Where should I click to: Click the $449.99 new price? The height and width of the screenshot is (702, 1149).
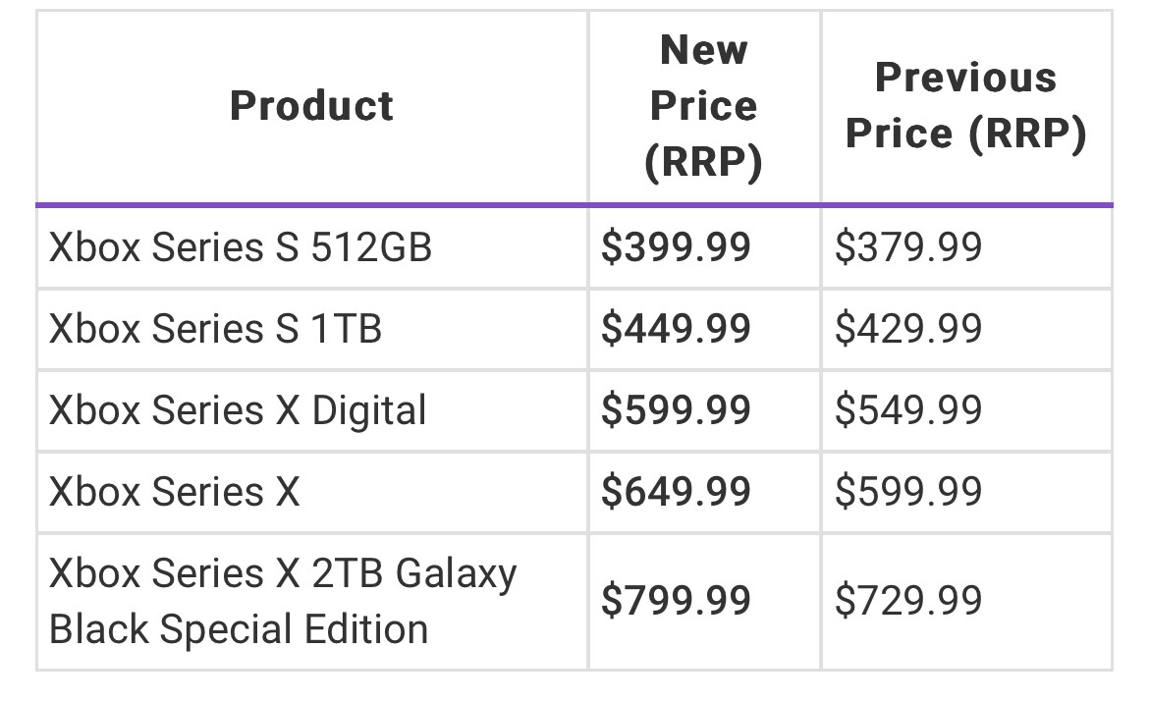[x=676, y=329]
